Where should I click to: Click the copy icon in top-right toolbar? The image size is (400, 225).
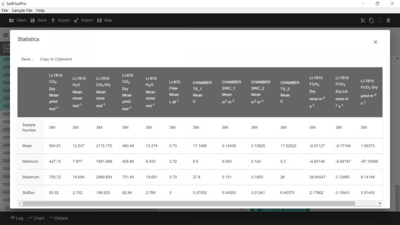[371, 20]
